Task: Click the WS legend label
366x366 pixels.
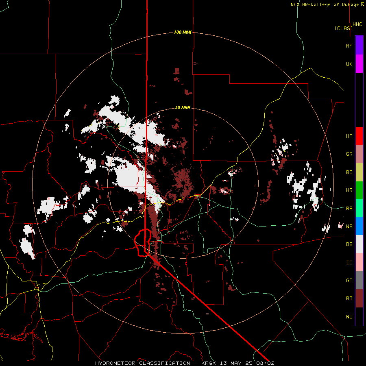Action: pyautogui.click(x=349, y=226)
